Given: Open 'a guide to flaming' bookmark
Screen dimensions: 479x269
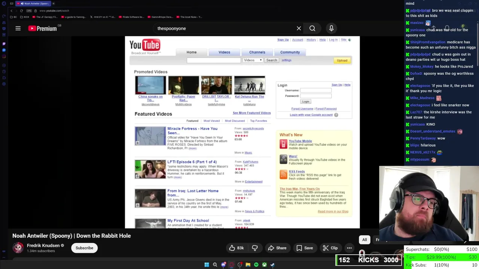Looking at the screenshot, I should pos(73,17).
